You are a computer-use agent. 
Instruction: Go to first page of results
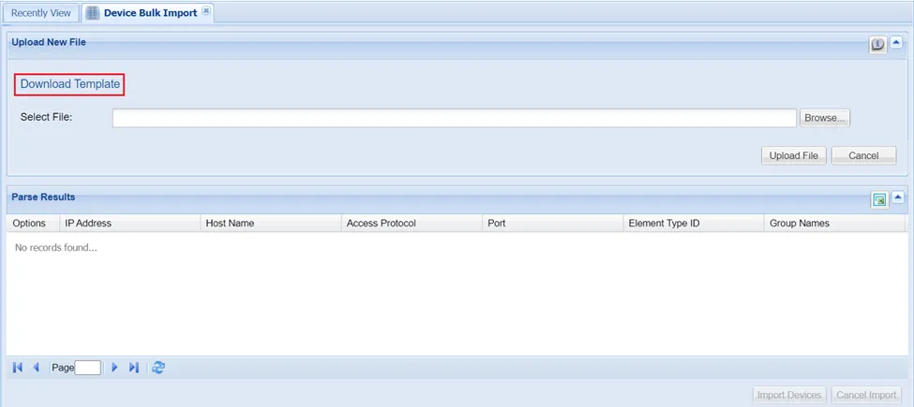18,368
